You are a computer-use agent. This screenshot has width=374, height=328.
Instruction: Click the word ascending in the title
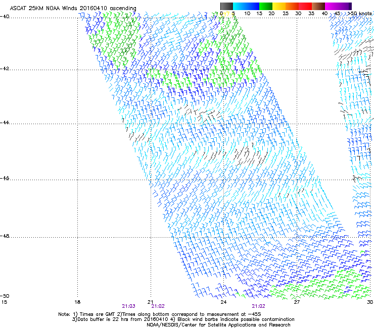point(123,9)
